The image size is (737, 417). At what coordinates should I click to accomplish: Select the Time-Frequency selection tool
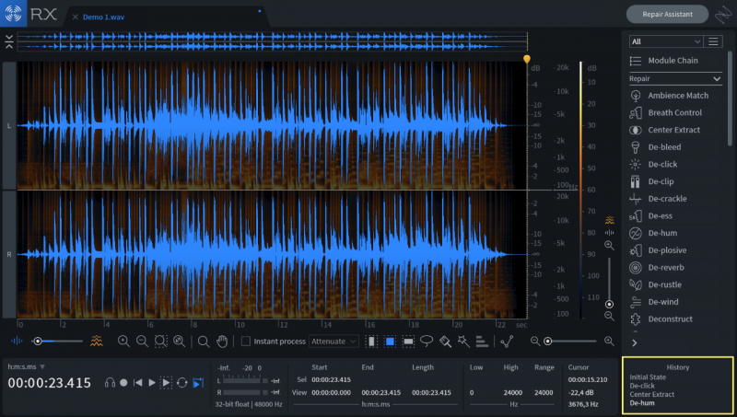click(x=390, y=342)
